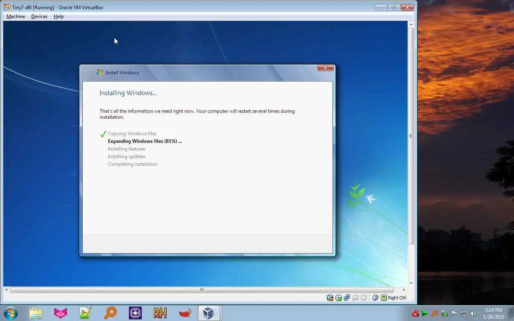This screenshot has height=321, width=514.
Task: Open the volume speaker tray icon
Action: [473, 314]
